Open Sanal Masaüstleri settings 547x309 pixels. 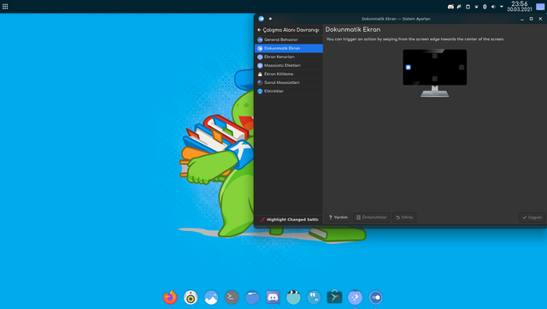[x=289, y=82]
